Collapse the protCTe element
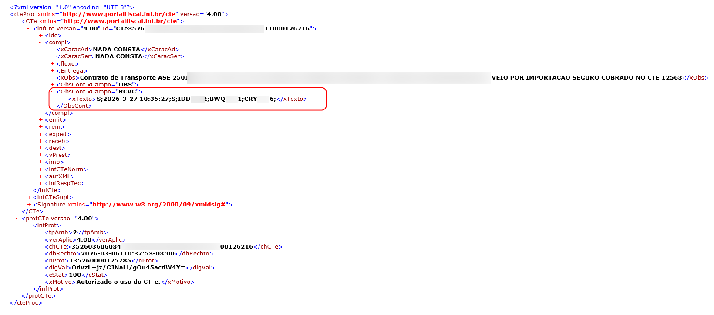 tap(17, 219)
